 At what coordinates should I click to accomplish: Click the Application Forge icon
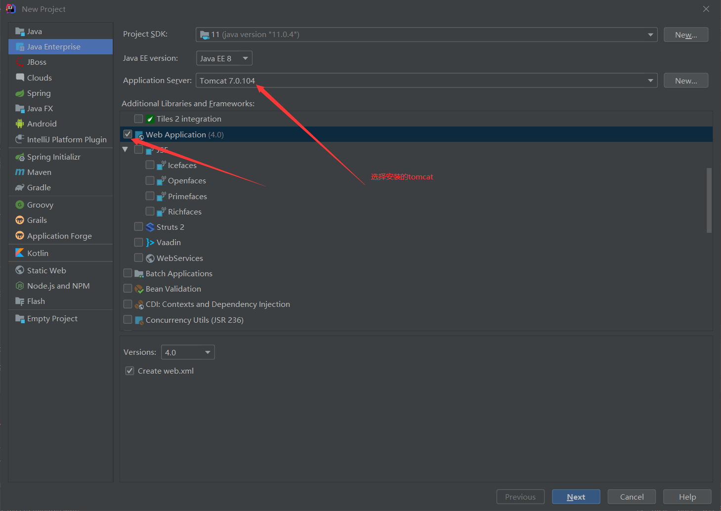20,236
